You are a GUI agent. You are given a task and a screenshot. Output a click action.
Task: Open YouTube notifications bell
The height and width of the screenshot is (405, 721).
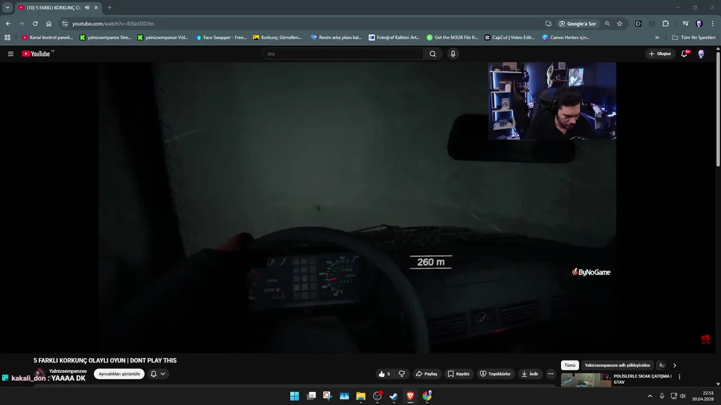pos(684,54)
